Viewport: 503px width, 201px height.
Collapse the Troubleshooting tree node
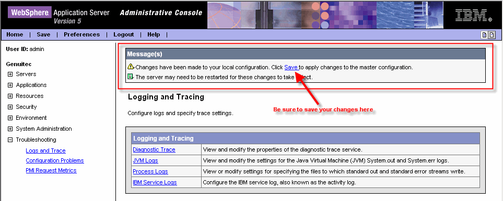10,140
